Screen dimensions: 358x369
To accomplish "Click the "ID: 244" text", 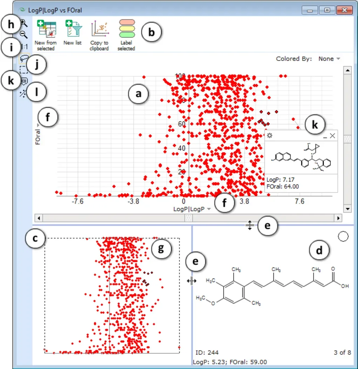I will (x=207, y=352).
